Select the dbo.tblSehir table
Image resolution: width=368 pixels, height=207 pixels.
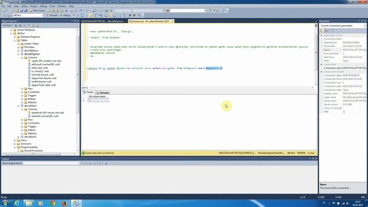[30, 106]
